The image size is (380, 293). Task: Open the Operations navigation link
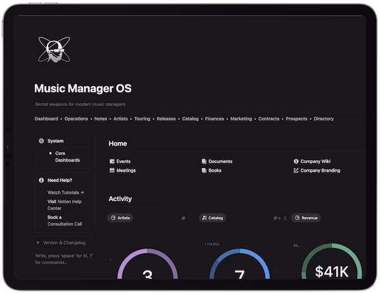point(76,119)
